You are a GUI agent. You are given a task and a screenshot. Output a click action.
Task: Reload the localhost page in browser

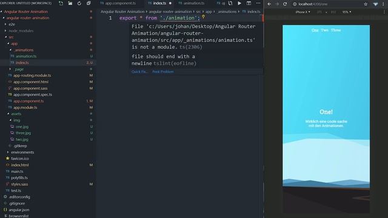point(285,4)
